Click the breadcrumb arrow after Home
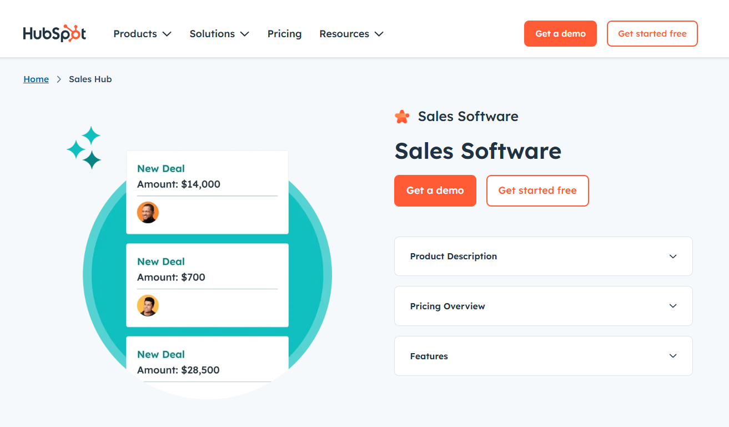Screen dimensions: 729x427 coord(58,79)
